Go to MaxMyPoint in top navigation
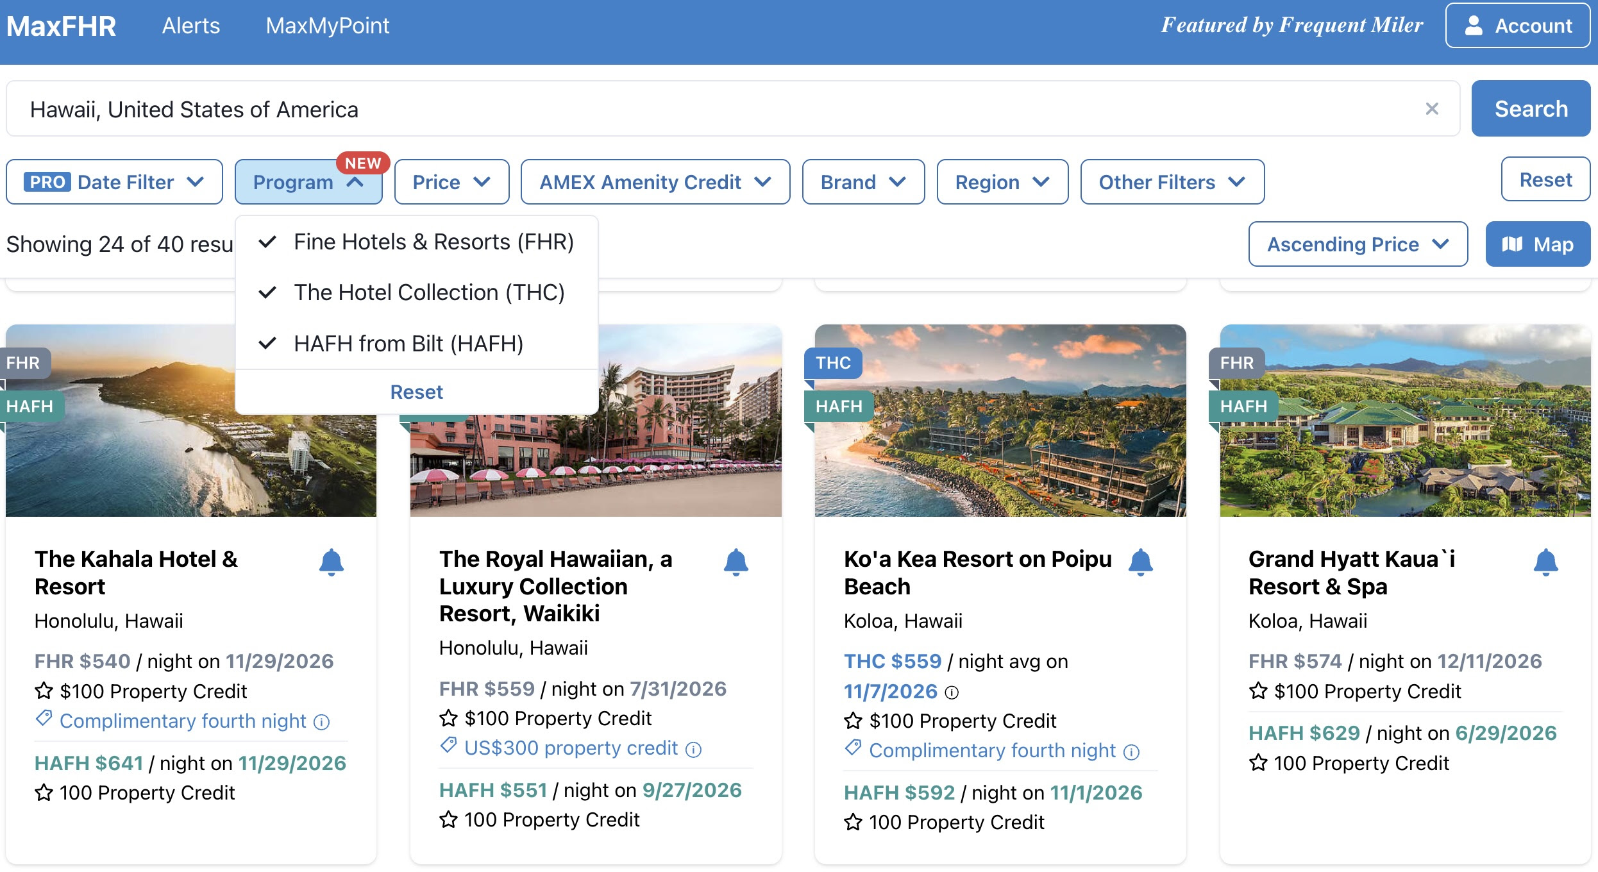The height and width of the screenshot is (872, 1598). click(x=328, y=26)
